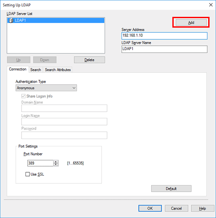Toggle the Share Logon Info checkbox
Image resolution: width=216 pixels, height=218 pixels.
(x=23, y=96)
